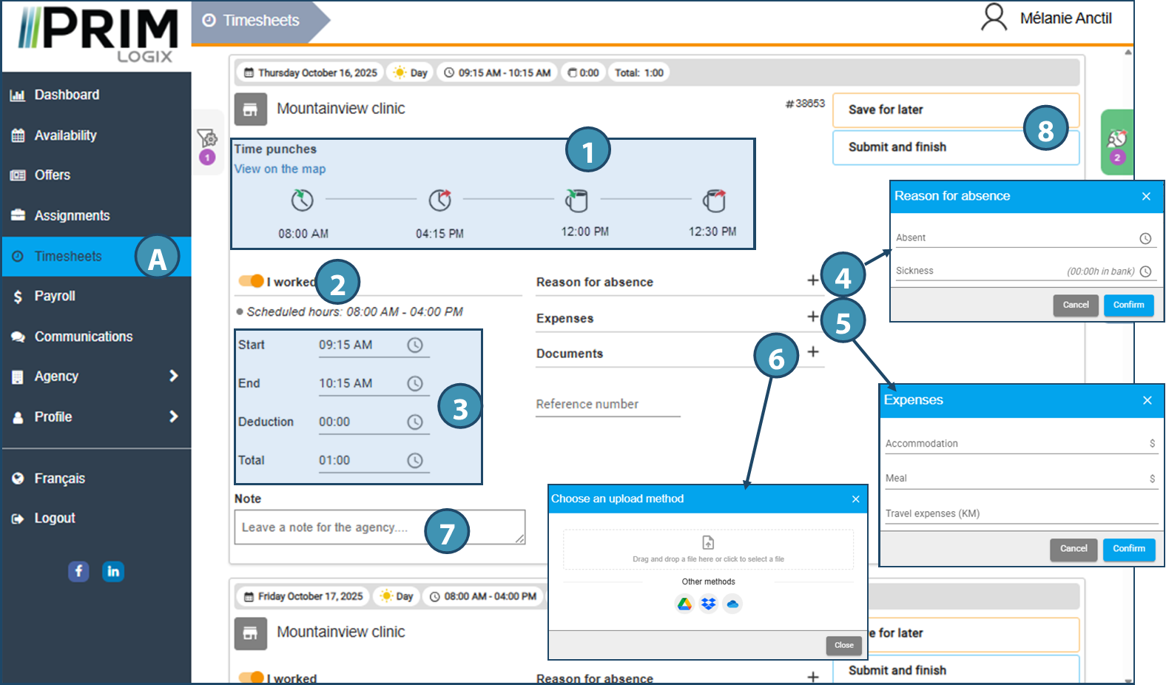The height and width of the screenshot is (685, 1166).
Task: Click the Dropbox upload method icon
Action: [708, 604]
